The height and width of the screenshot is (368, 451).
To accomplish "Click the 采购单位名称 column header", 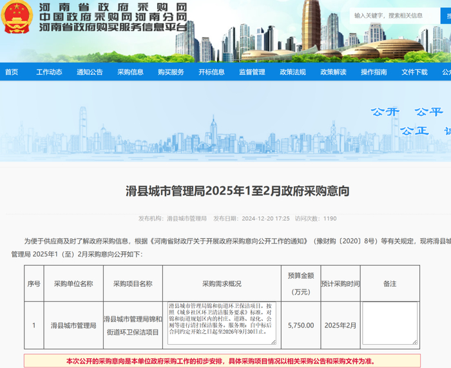I will [73, 284].
